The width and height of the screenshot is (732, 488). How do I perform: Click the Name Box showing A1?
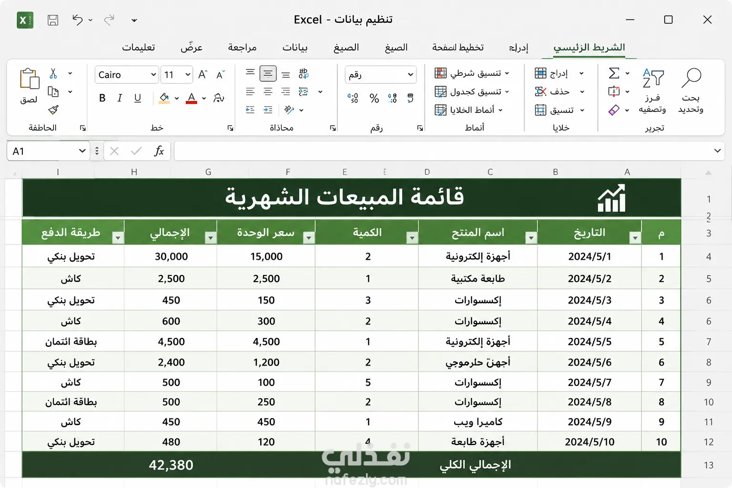tap(48, 151)
